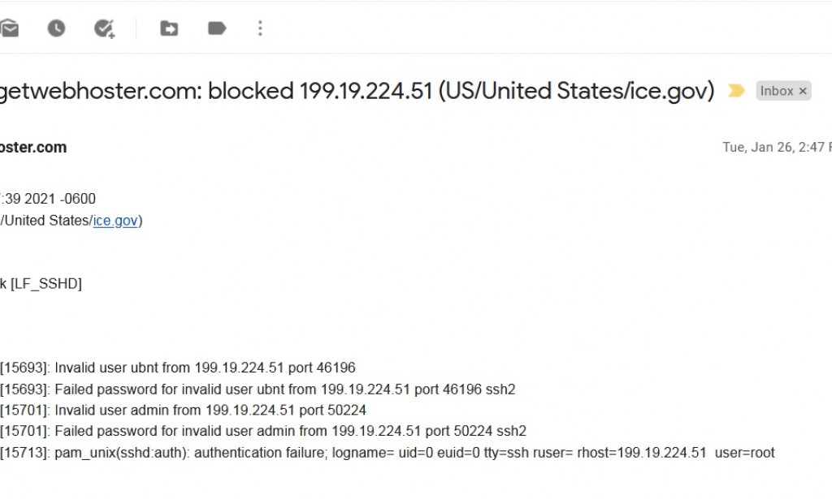Click the invalid user ubnt log line
The image size is (832, 499).
179,367
